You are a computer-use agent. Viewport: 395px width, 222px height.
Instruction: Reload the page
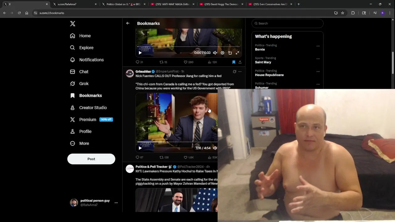(19, 13)
